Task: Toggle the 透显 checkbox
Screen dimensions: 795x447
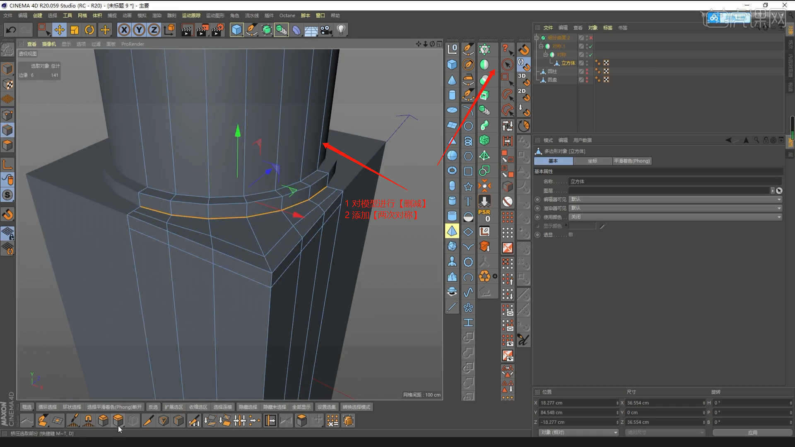Action: click(x=571, y=235)
